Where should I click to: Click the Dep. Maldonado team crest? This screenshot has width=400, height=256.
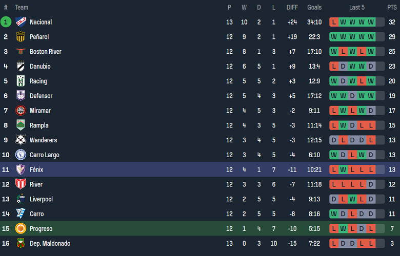[21, 243]
